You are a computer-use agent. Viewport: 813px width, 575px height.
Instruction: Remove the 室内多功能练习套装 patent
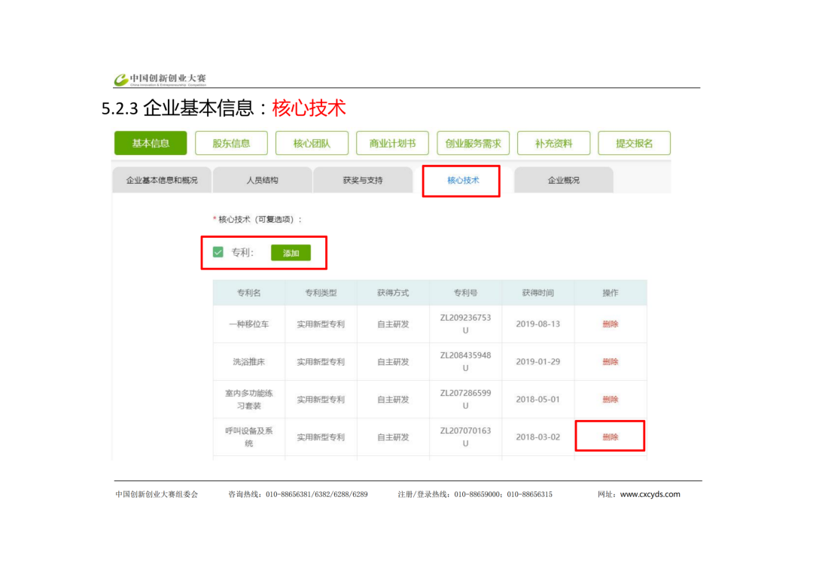click(610, 400)
